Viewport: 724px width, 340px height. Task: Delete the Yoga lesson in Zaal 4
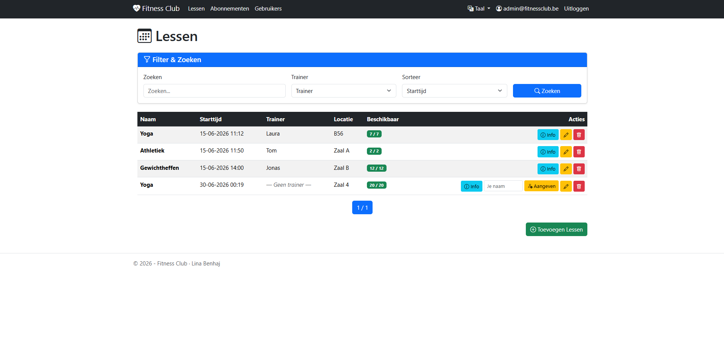pyautogui.click(x=579, y=186)
